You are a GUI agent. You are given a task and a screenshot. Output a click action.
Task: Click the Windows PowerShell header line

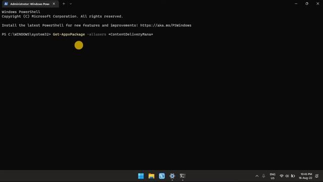pyautogui.click(x=21, y=12)
